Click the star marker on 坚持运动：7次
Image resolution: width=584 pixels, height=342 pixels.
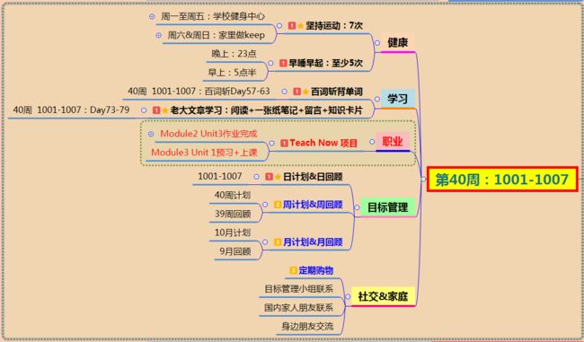[300, 26]
